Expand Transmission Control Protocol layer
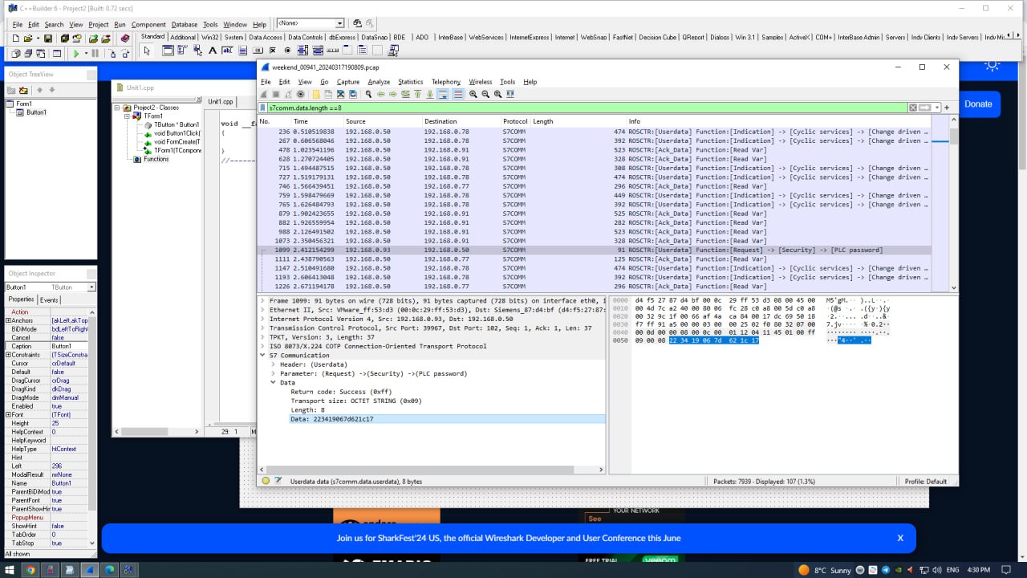This screenshot has width=1027, height=578. point(262,328)
